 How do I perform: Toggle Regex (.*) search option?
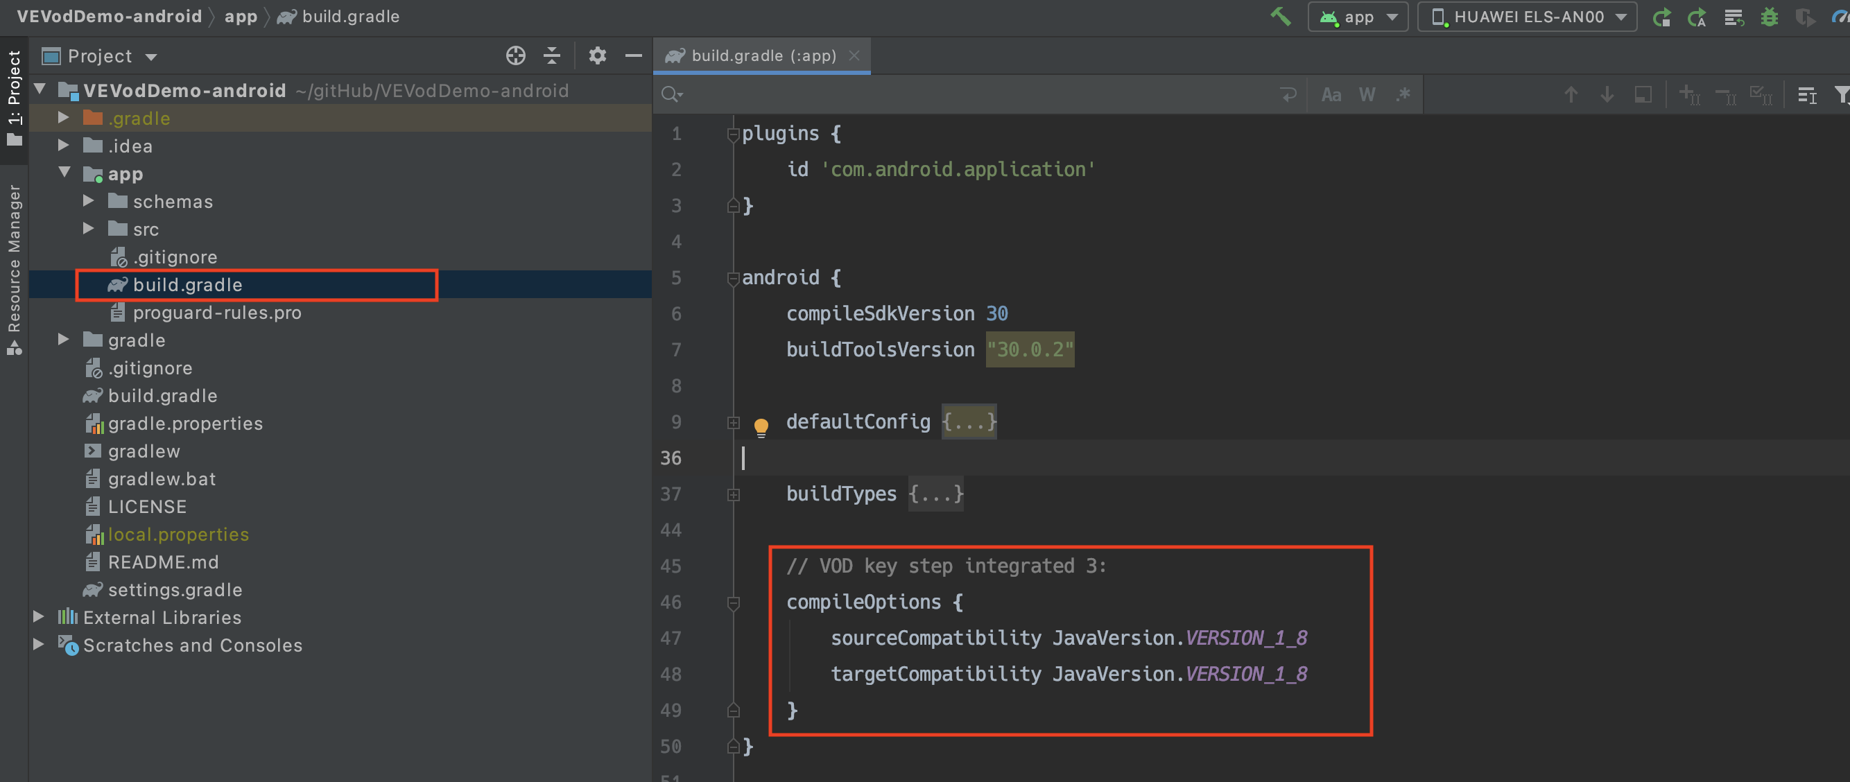point(1403,94)
